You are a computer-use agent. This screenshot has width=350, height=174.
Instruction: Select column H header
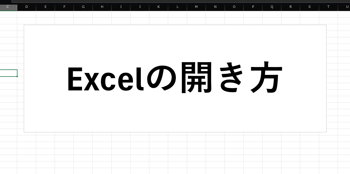[x=102, y=7]
